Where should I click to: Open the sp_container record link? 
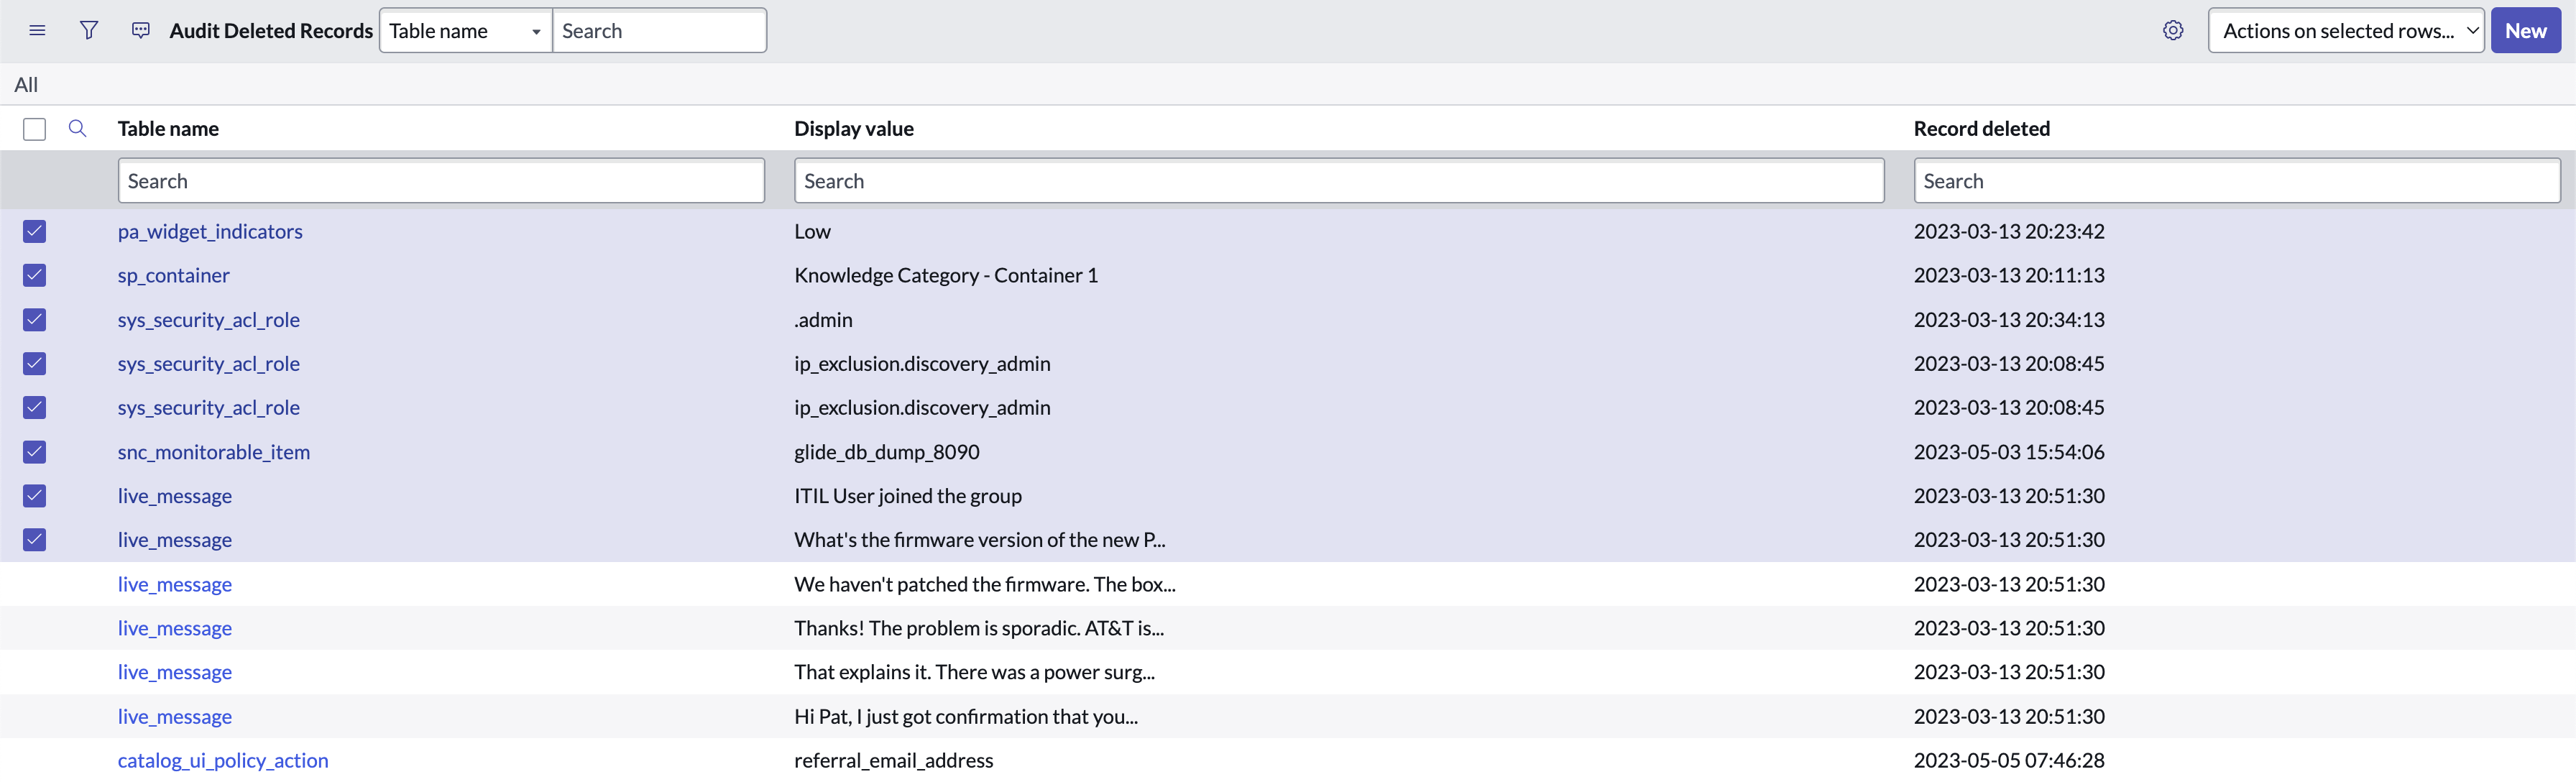[173, 275]
